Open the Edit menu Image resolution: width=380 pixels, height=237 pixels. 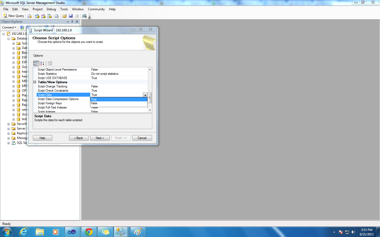(15, 9)
